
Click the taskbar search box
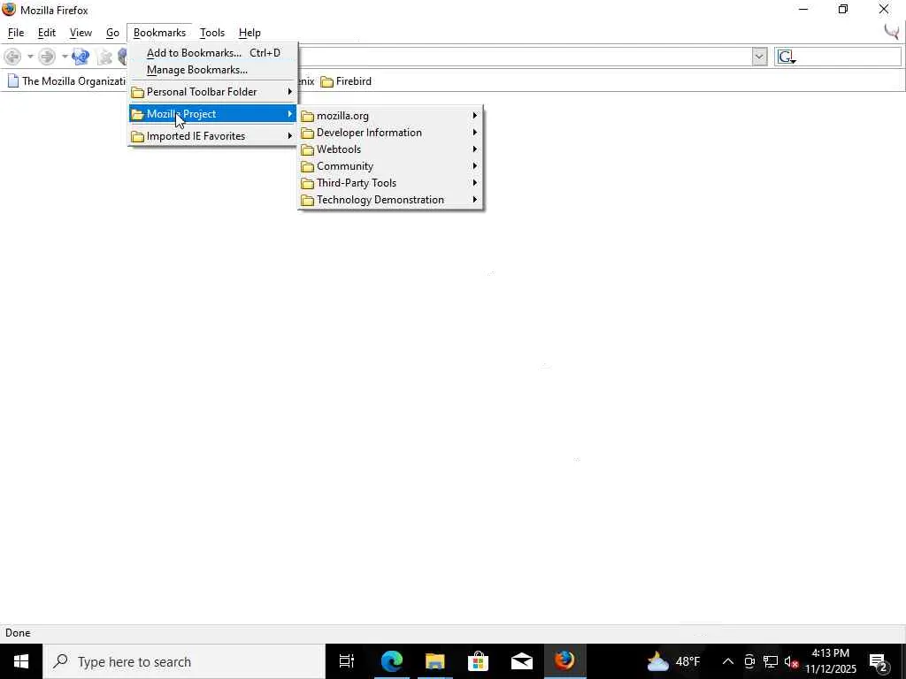(184, 661)
